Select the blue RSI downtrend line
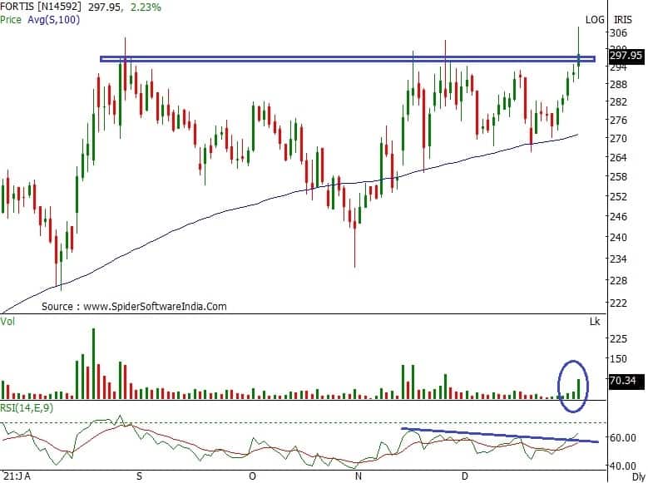 tap(499, 435)
